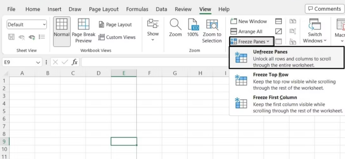
Task: Switch to the Insert tab
Action: coord(54,9)
